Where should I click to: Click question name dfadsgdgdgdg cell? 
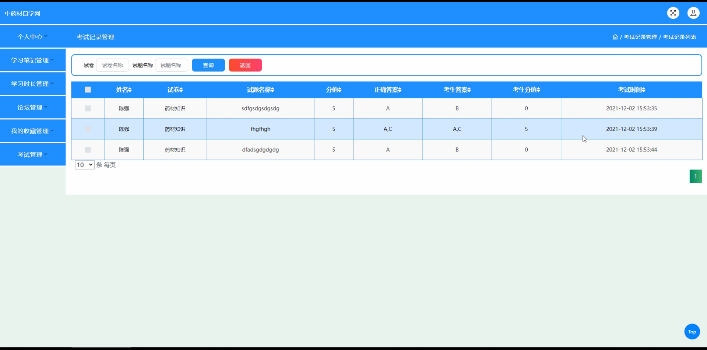point(260,150)
